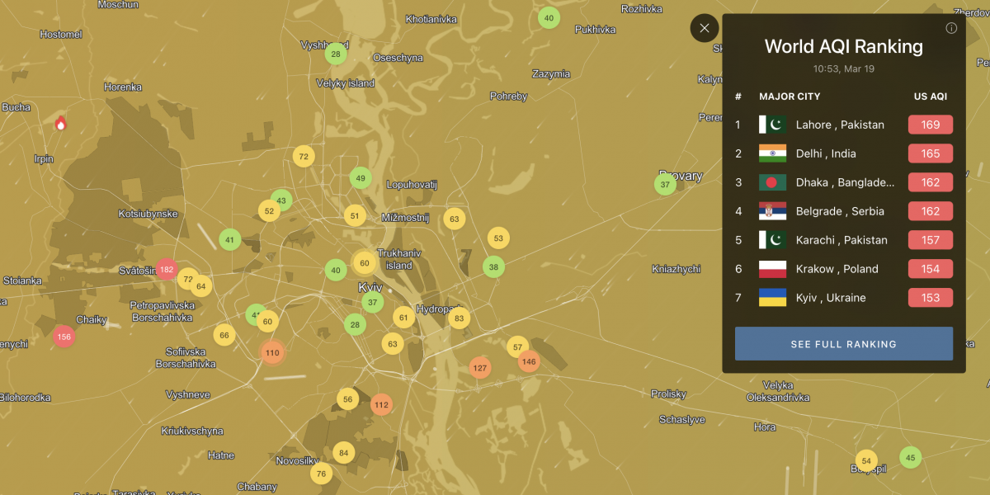Click the orange 110 AQI marker
This screenshot has width=990, height=495.
pyautogui.click(x=272, y=352)
